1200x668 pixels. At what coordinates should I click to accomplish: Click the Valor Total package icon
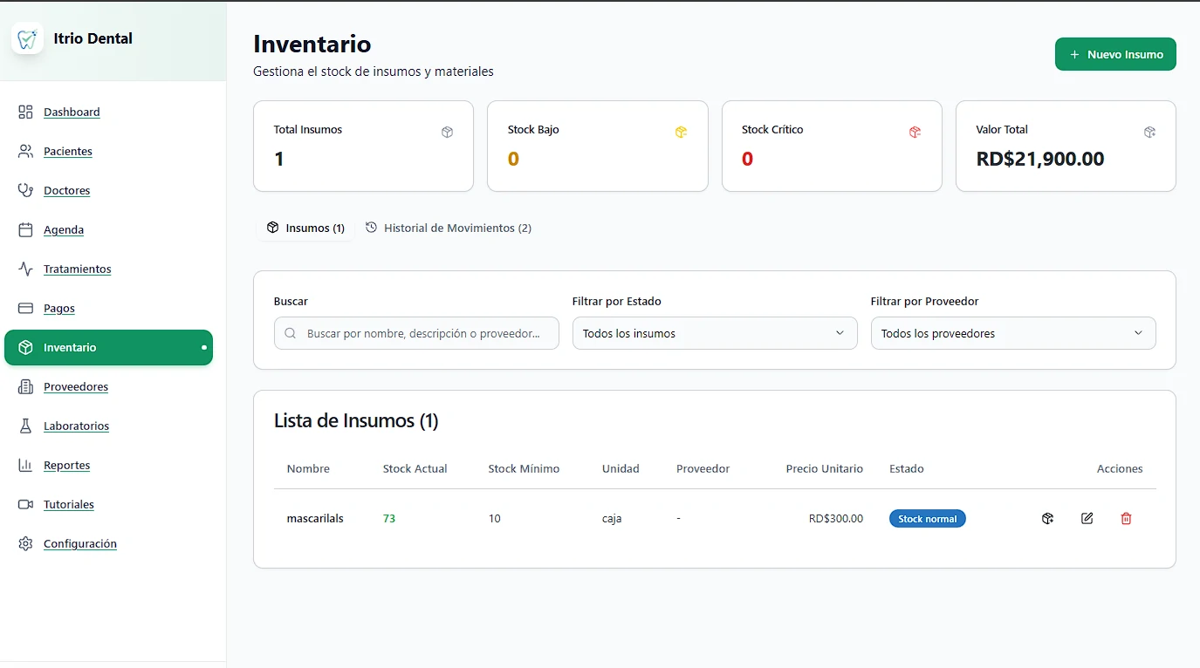click(x=1149, y=132)
